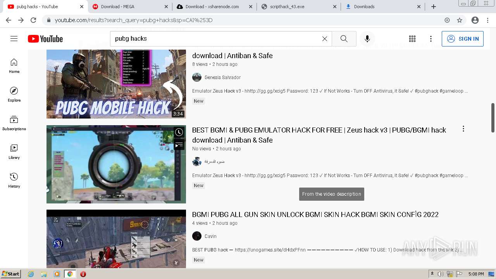Open Subscriptions in the sidebar

click(14, 123)
